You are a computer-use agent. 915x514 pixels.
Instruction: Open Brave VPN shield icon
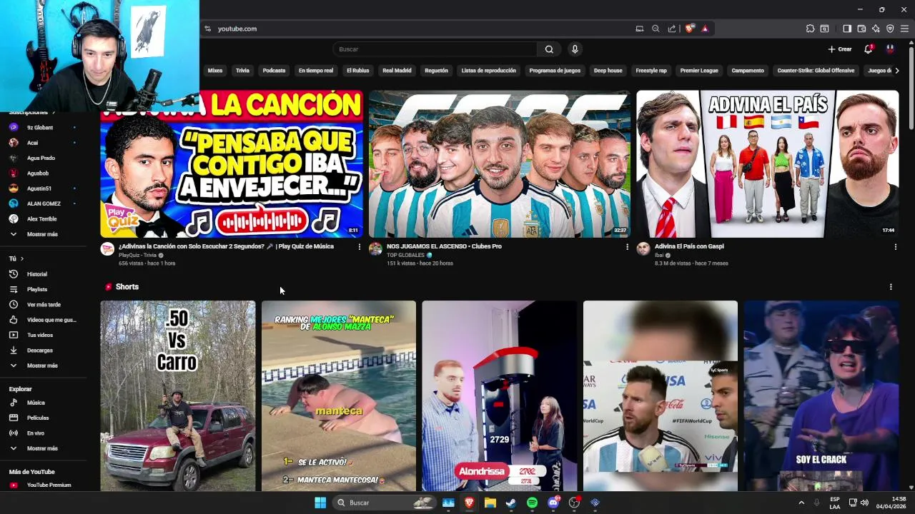(x=890, y=29)
